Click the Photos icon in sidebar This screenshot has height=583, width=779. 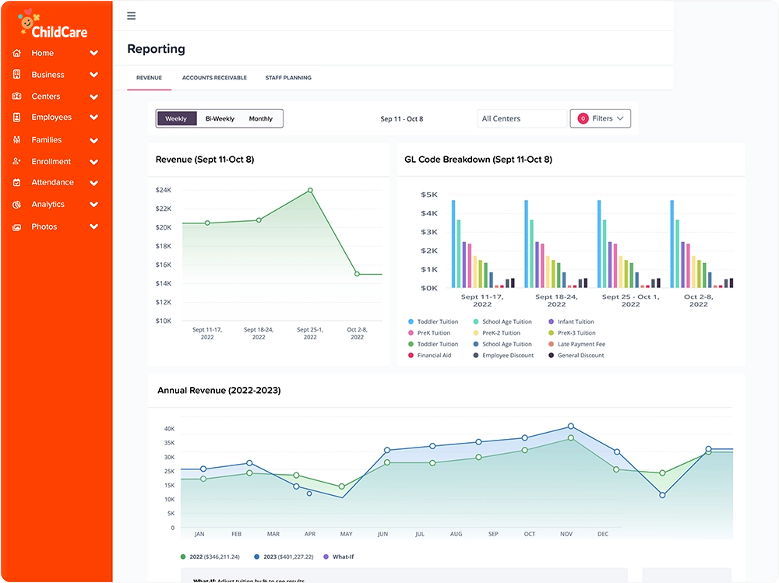pos(16,227)
